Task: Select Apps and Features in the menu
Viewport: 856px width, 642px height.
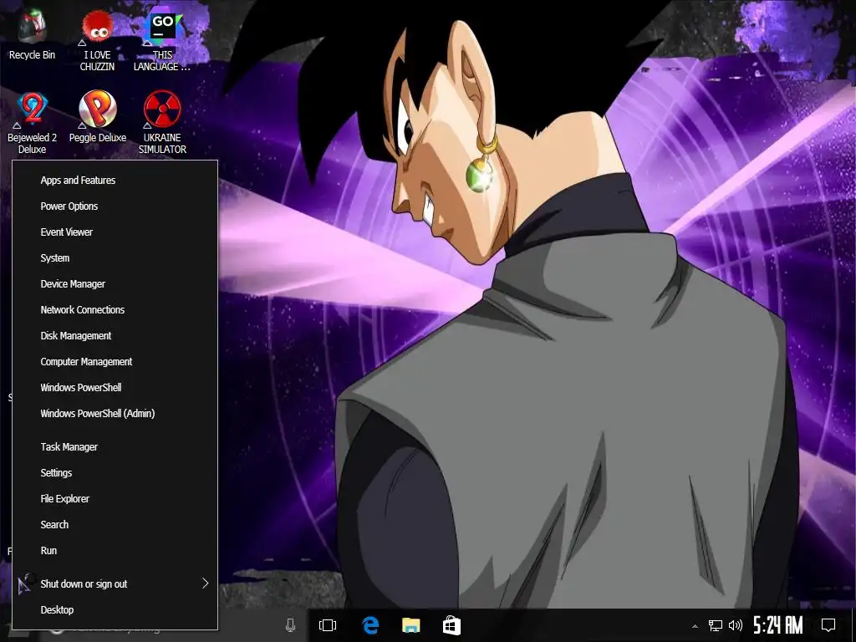Action: (115, 181)
